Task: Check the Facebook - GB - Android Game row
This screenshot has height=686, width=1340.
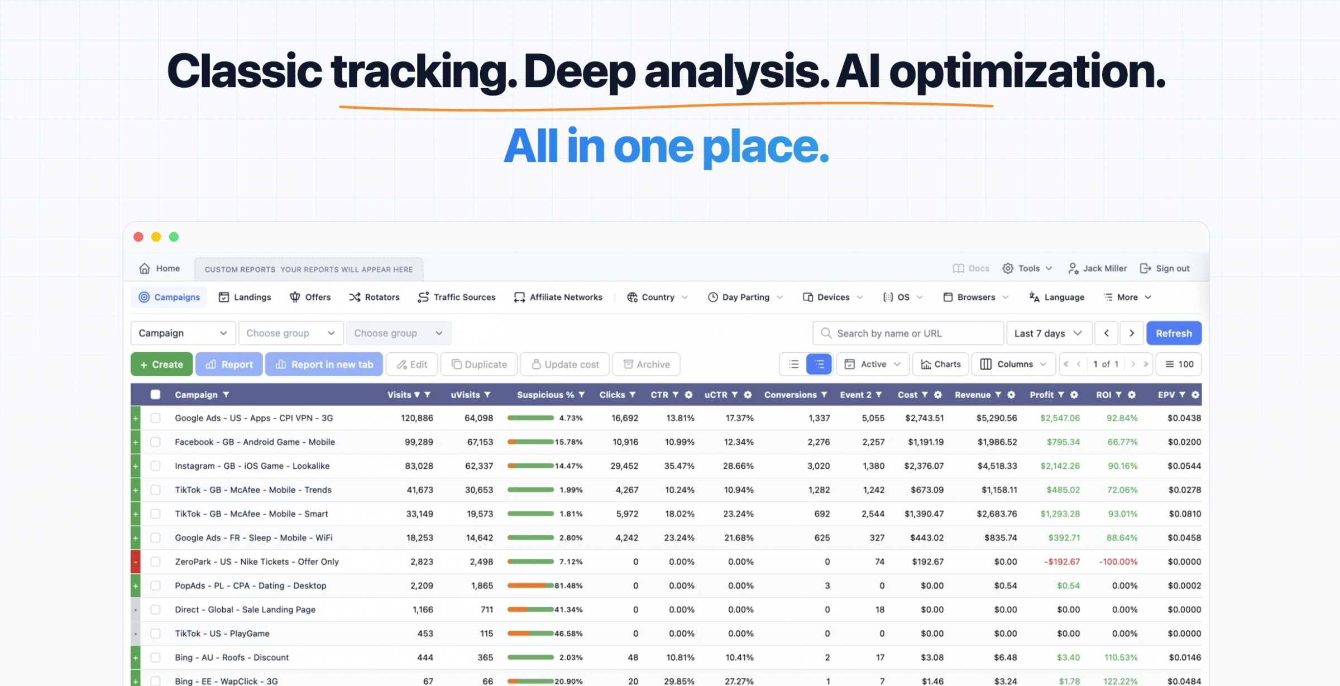Action: coord(156,442)
